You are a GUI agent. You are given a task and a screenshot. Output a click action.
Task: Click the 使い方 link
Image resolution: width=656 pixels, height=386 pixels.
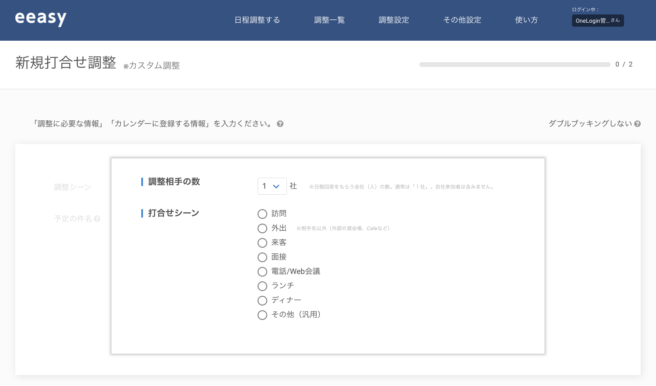527,20
